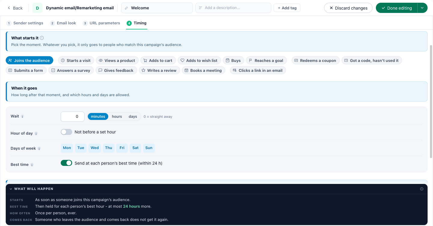
Task: Open the Done editing dropdown arrow
Action: tap(422, 8)
